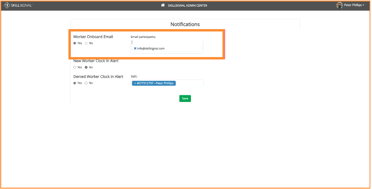Go to home via house icon
The height and width of the screenshot is (189, 372).
pos(163,5)
